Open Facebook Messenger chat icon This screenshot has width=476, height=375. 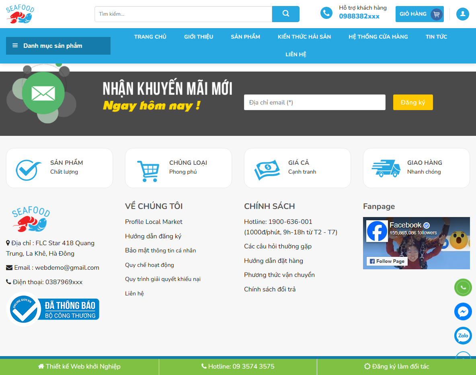pos(463,311)
